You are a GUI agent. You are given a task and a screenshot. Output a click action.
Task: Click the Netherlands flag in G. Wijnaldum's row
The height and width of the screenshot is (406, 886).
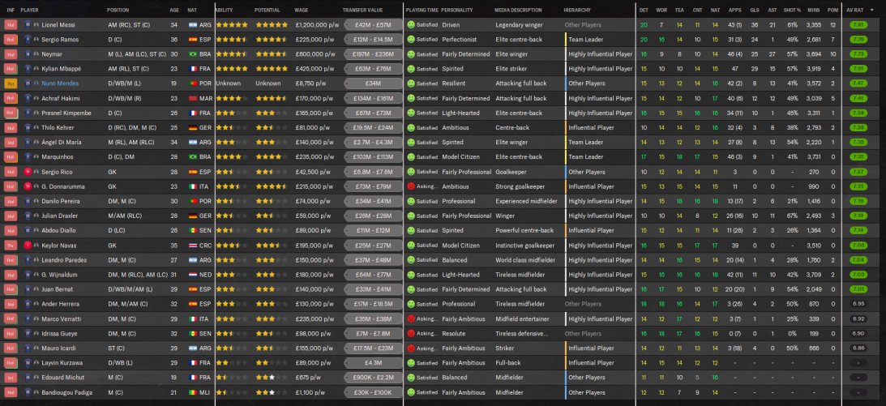(x=193, y=275)
